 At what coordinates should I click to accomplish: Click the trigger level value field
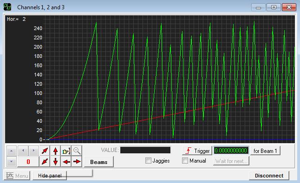(x=231, y=151)
